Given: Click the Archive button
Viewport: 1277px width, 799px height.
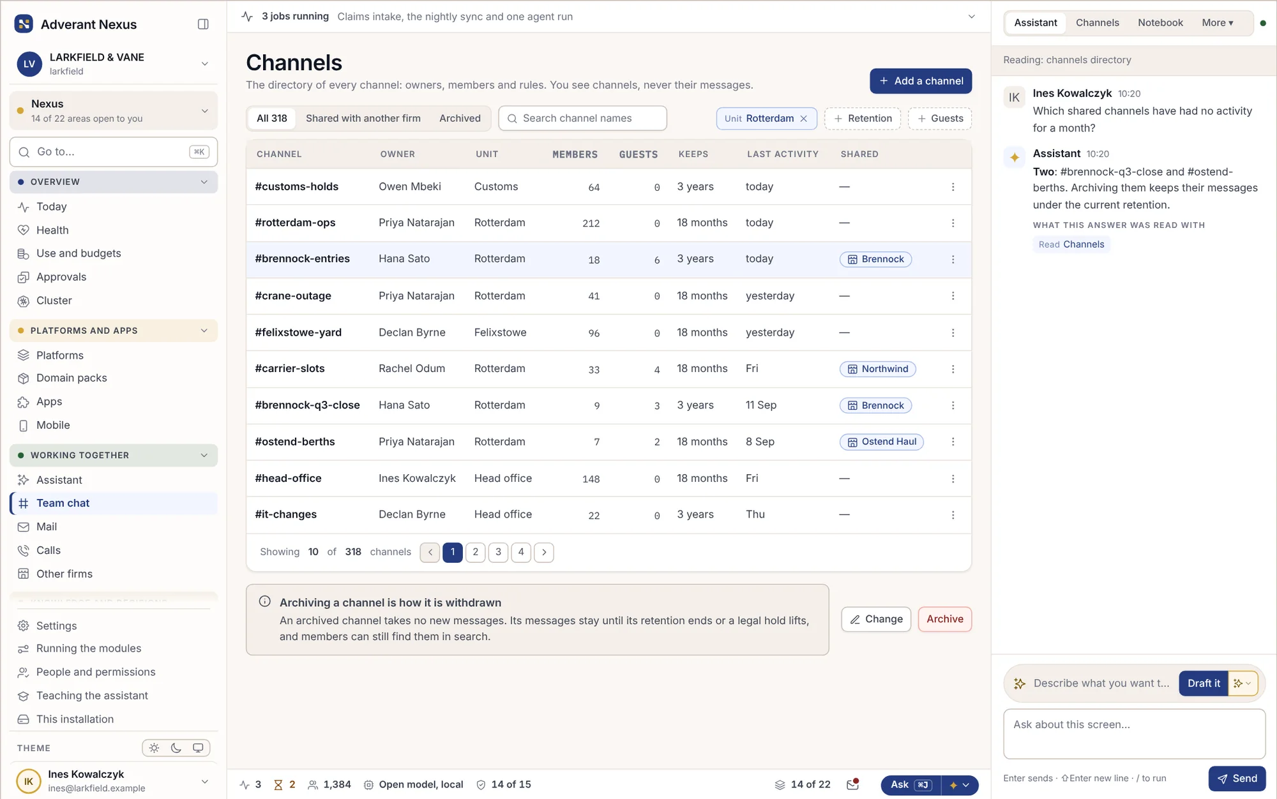Looking at the screenshot, I should 944,619.
